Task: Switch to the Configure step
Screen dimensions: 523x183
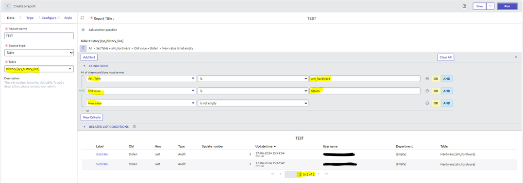Action: tap(49, 18)
